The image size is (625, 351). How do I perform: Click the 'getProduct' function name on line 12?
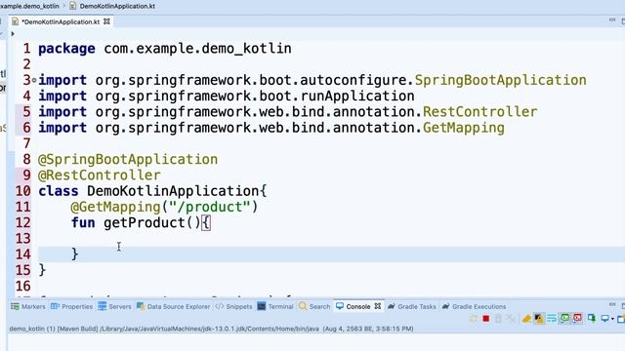click(145, 223)
